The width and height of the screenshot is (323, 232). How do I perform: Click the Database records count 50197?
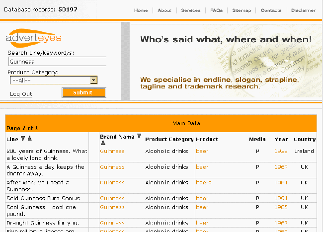[68, 9]
